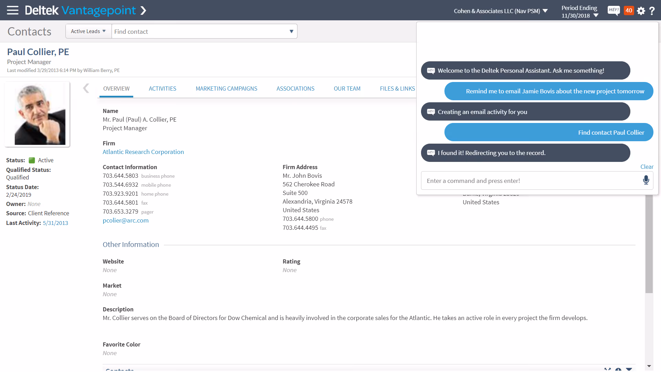The image size is (661, 372).
Task: Switch to the Overview tab
Action: click(116, 89)
